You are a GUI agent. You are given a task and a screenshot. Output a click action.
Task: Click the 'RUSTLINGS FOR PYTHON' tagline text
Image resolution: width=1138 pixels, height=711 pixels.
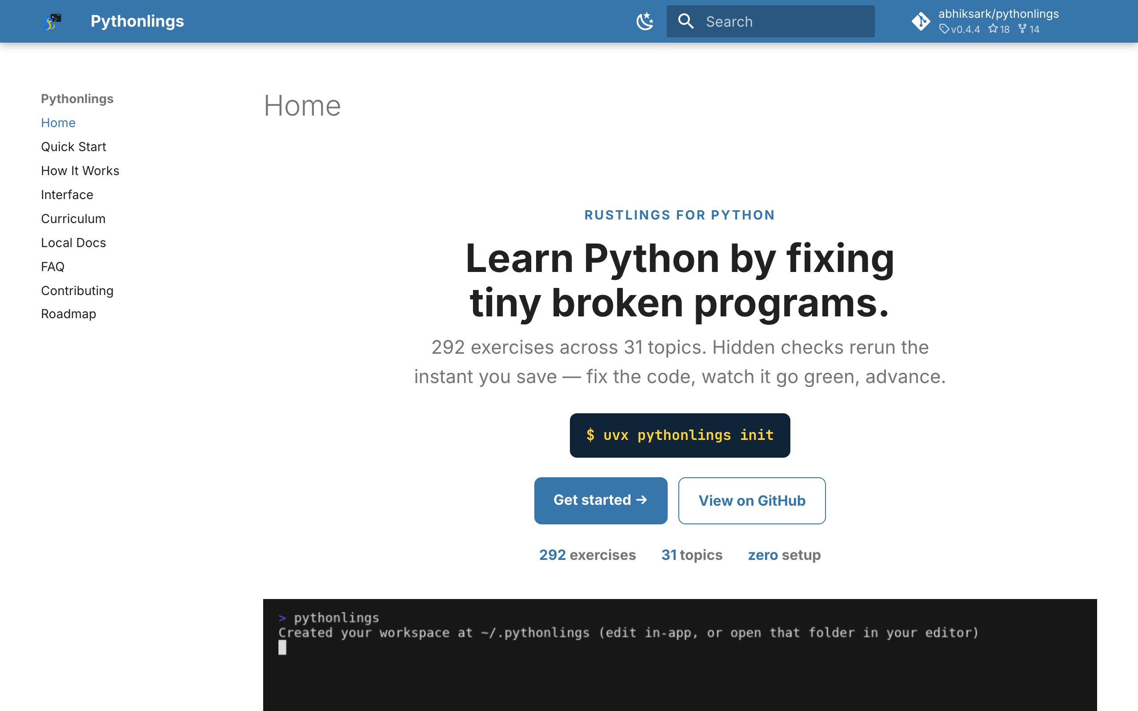pos(680,215)
